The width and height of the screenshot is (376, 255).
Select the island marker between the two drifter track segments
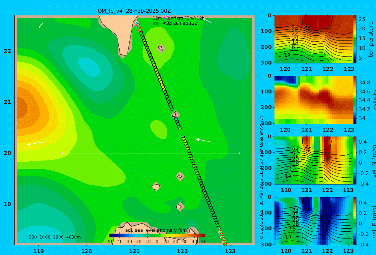pos(175,114)
